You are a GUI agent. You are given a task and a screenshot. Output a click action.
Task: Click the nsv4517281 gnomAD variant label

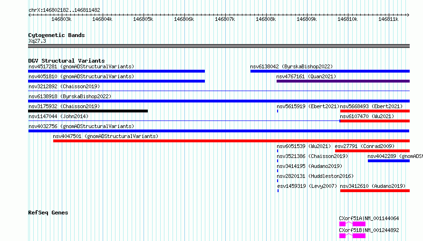(x=81, y=66)
